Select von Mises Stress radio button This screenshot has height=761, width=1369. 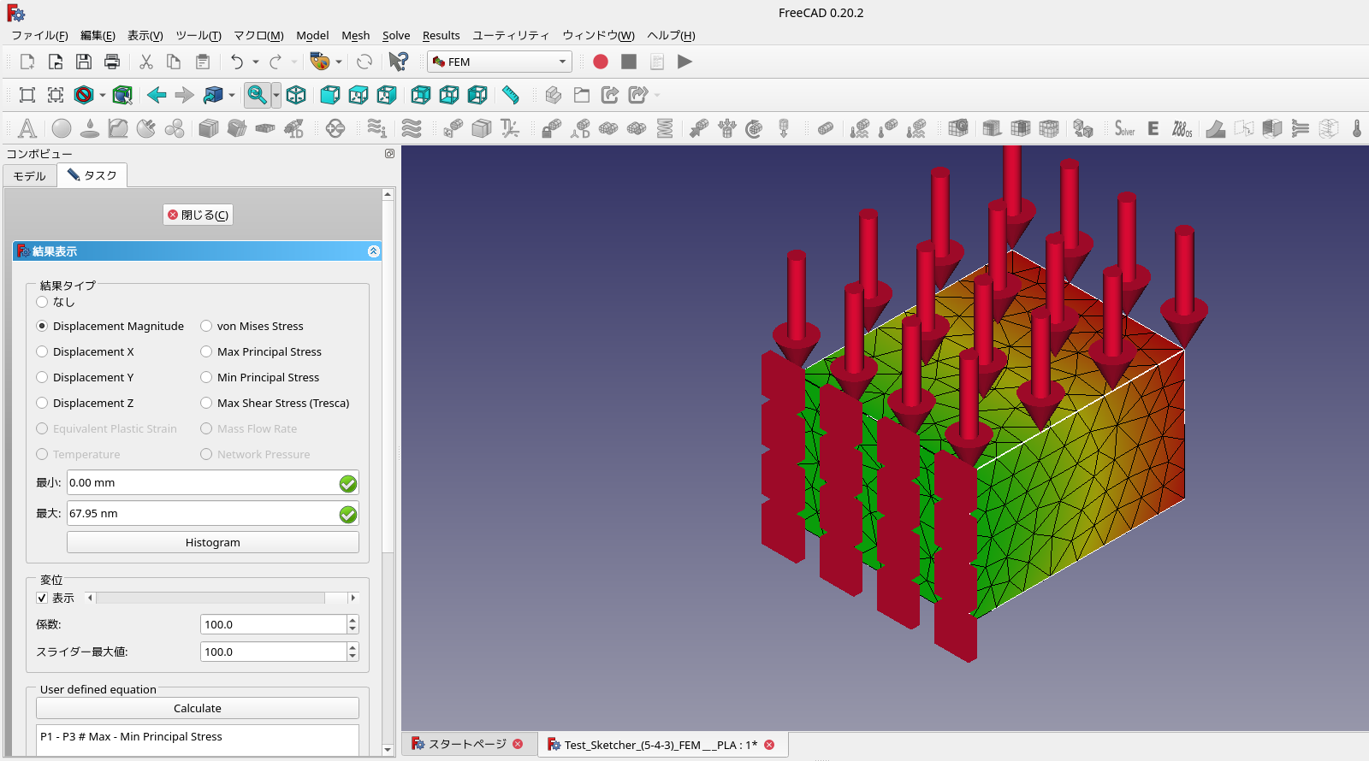[x=206, y=326]
